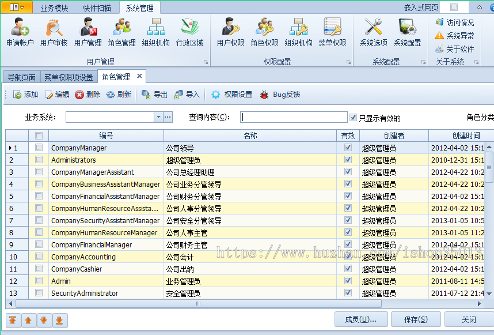The height and width of the screenshot is (335, 494).
Task: Toggle 有效 checkbox for Admin row
Action: 348,280
